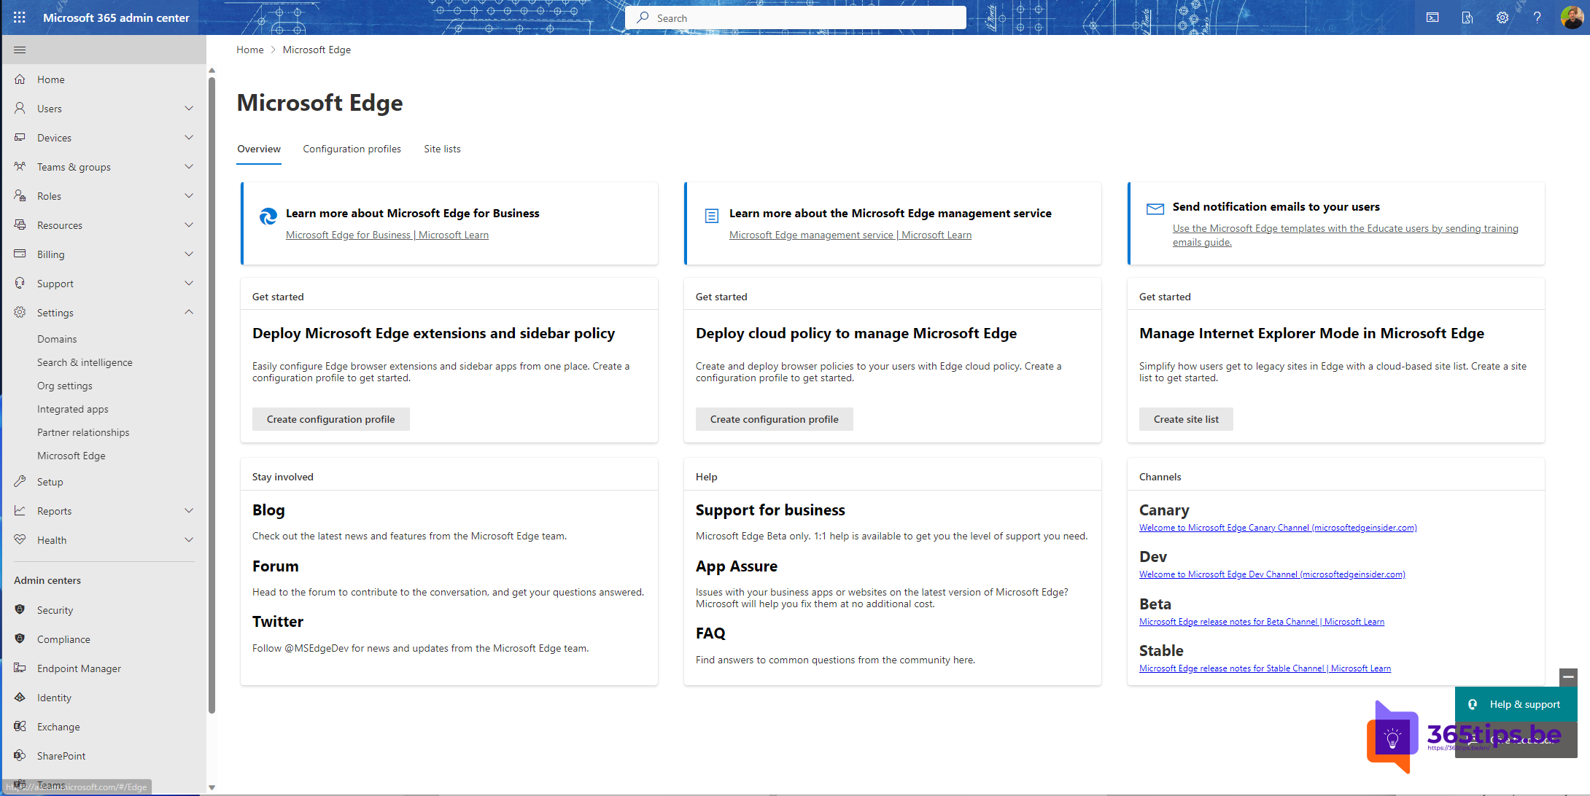Viewport: 1590px width, 796px height.
Task: Open the Settings gear icon
Action: (1502, 17)
